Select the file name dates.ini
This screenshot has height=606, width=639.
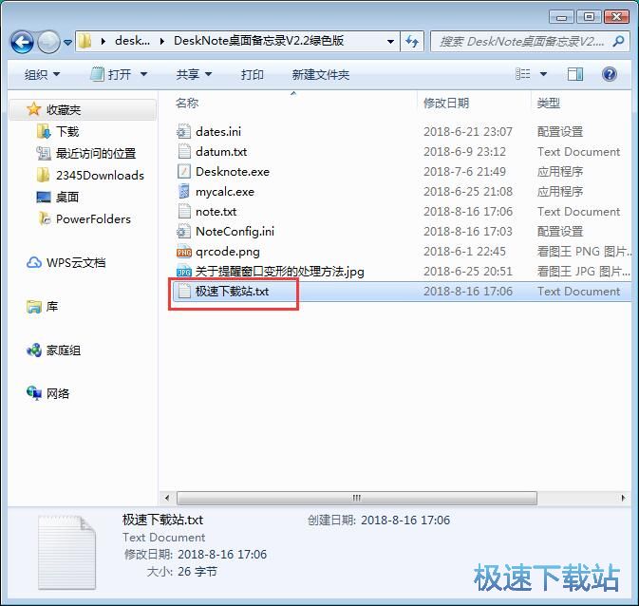coord(218,131)
